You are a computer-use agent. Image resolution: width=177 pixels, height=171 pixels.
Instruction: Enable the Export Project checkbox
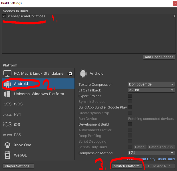(130, 96)
